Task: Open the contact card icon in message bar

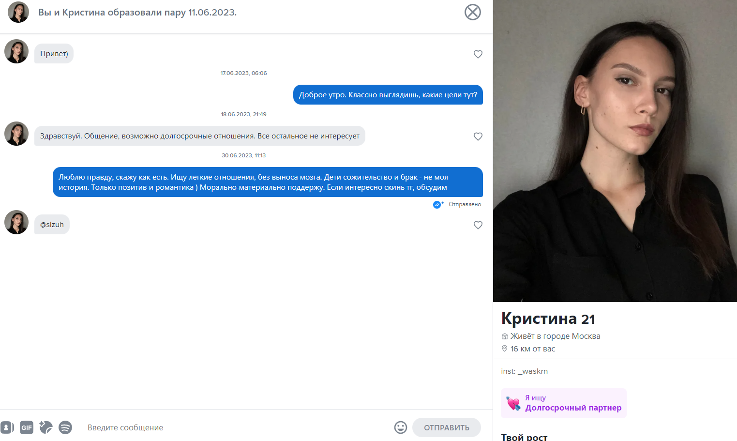Action: 7,427
